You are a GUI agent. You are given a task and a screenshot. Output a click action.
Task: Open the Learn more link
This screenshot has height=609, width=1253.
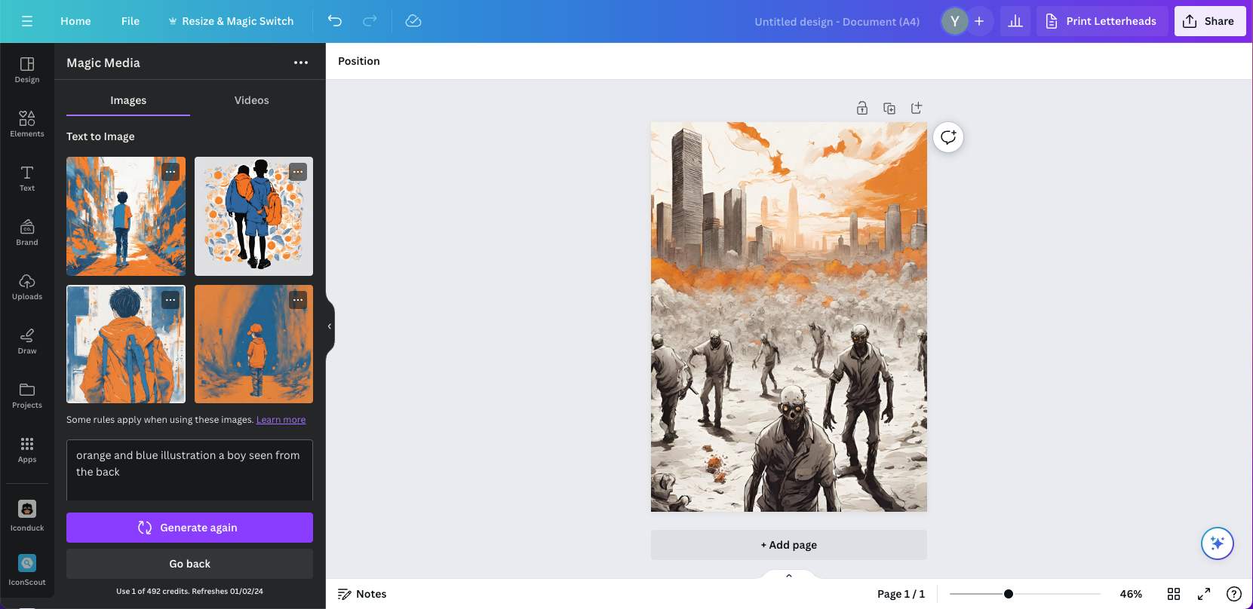pos(281,420)
